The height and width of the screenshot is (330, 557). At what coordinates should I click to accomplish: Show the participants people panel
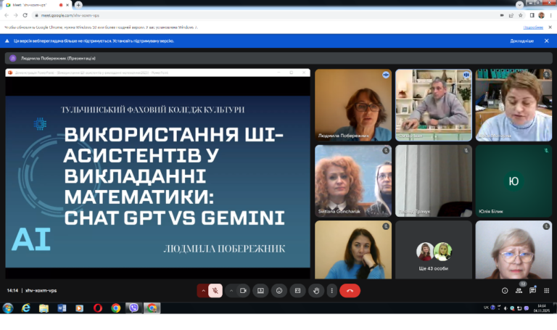(x=519, y=291)
